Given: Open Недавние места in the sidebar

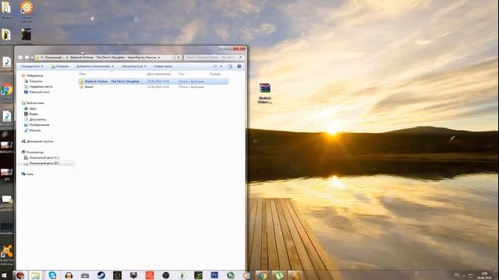Looking at the screenshot, I should [41, 86].
